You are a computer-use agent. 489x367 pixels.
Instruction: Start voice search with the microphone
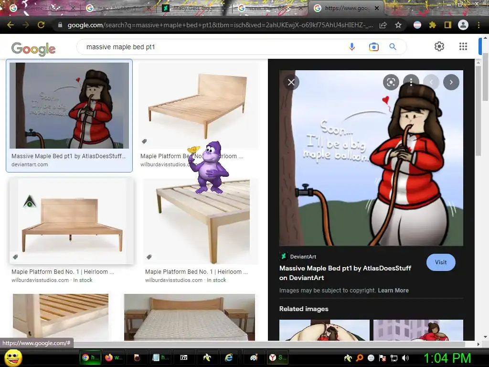pyautogui.click(x=352, y=47)
